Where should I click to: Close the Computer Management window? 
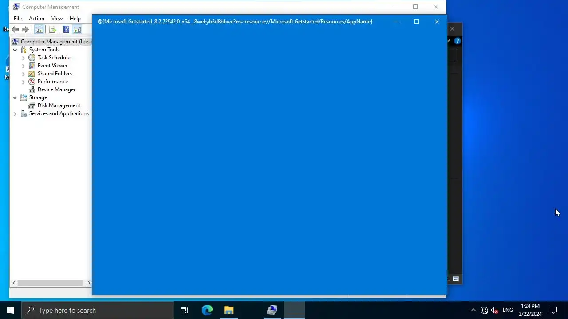(x=436, y=7)
